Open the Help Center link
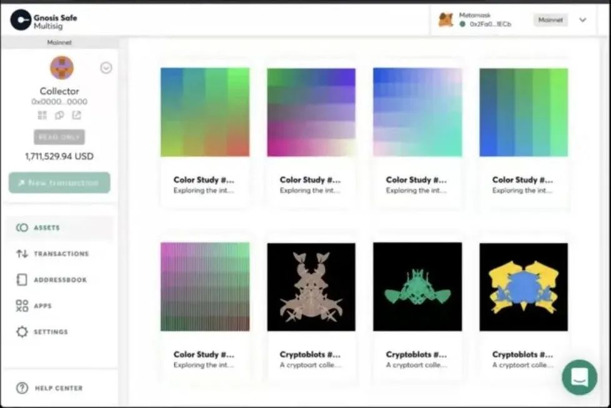 [59, 388]
